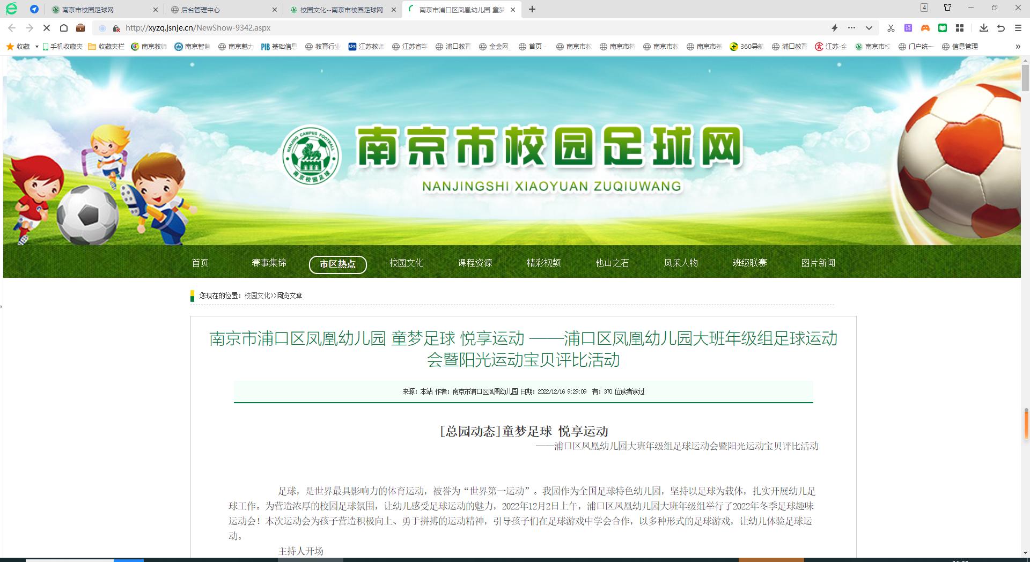Viewport: 1030px width, 562px height.
Task: Click the scrollbar down arrow
Action: [1025, 553]
